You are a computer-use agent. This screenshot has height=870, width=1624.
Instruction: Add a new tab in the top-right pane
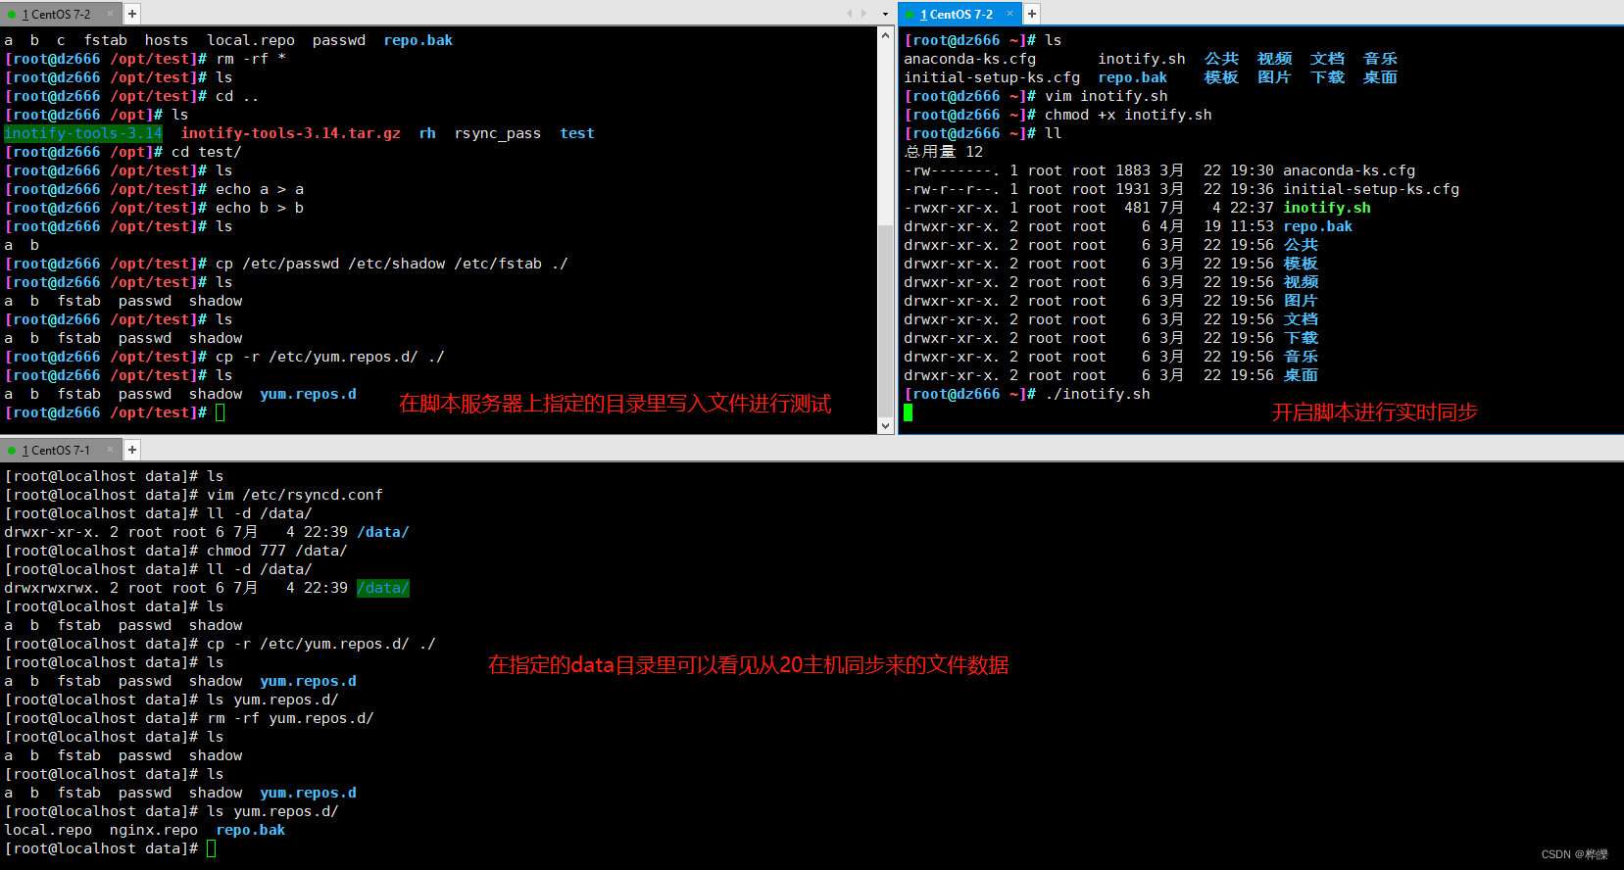pyautogui.click(x=1032, y=14)
